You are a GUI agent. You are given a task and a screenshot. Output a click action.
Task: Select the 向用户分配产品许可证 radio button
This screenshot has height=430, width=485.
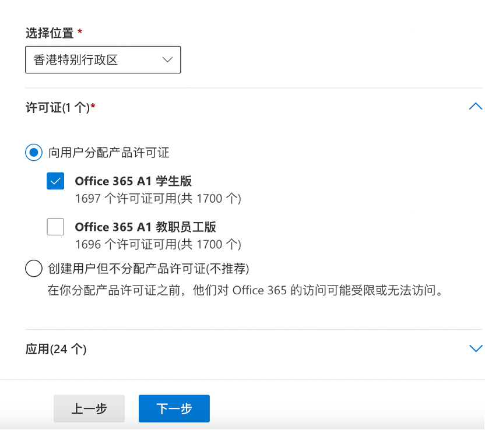34,153
